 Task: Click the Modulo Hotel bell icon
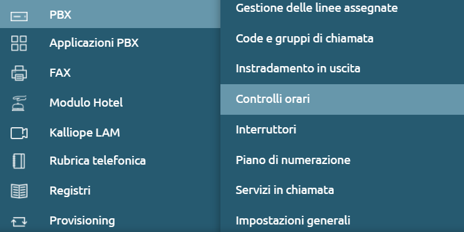point(19,103)
